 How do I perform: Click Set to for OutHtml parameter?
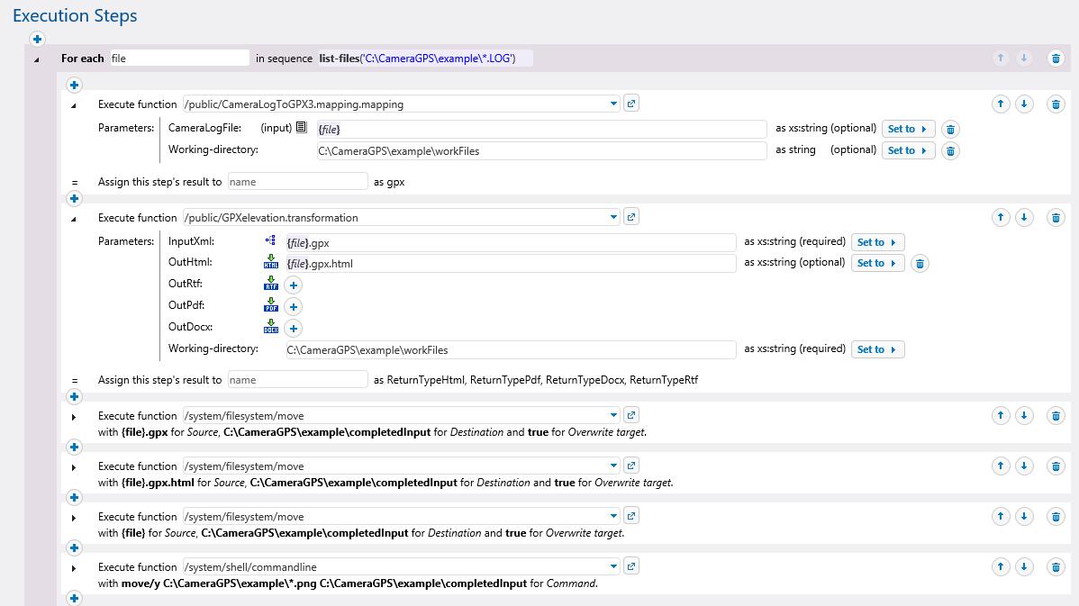(877, 264)
